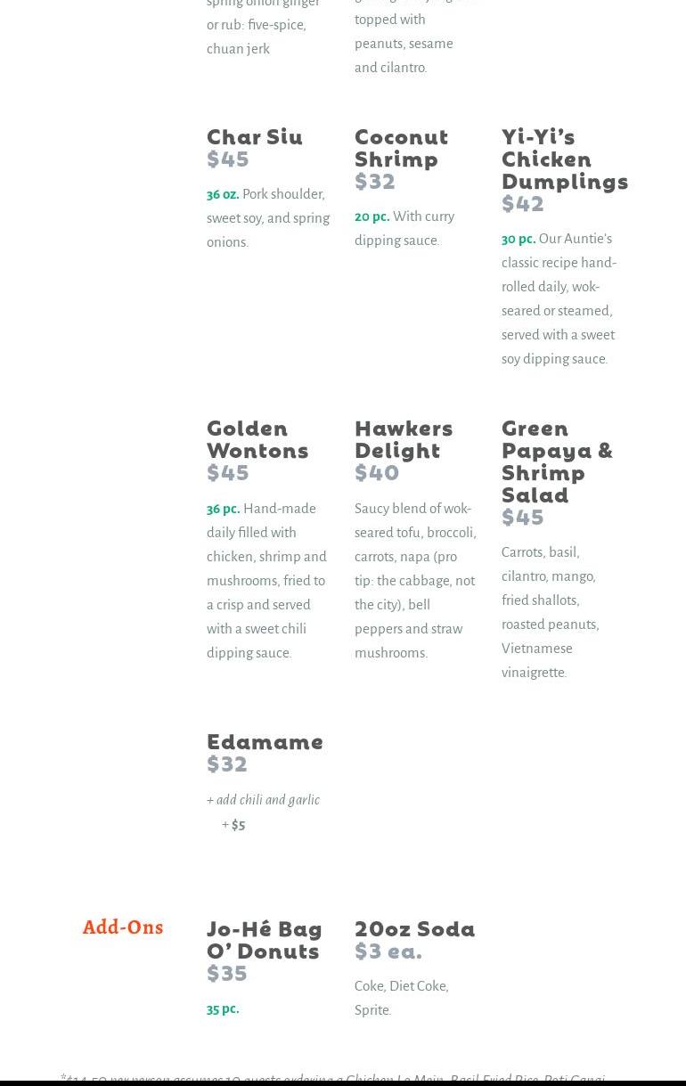Click the Hawkers Delight heading

coord(404,438)
